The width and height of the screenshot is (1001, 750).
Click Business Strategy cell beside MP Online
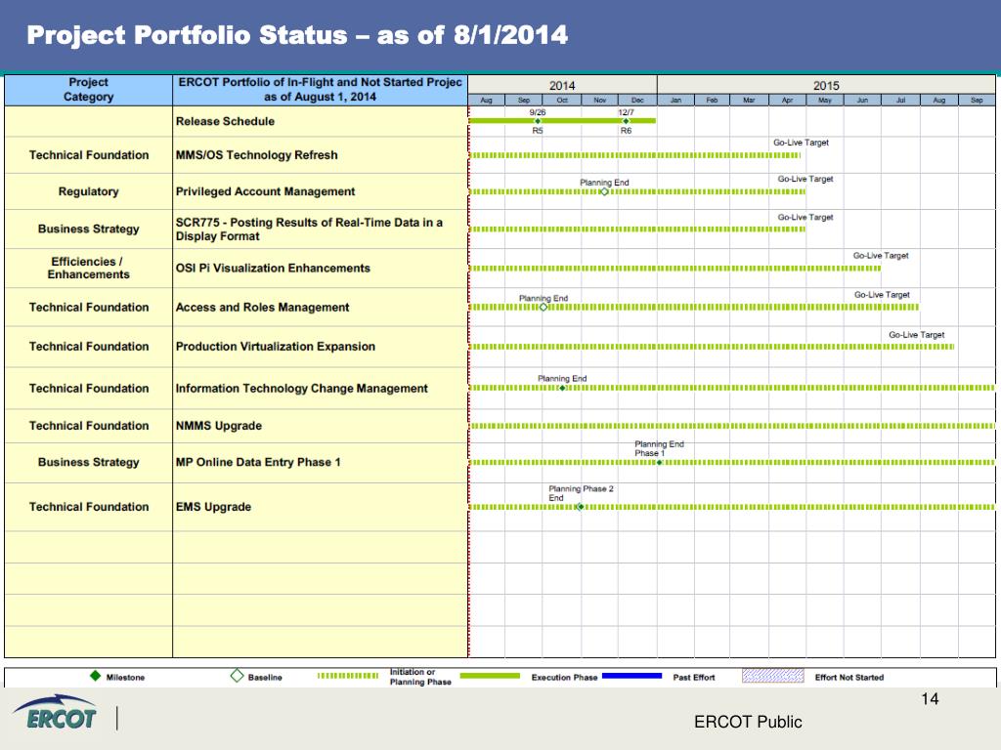tap(89, 462)
